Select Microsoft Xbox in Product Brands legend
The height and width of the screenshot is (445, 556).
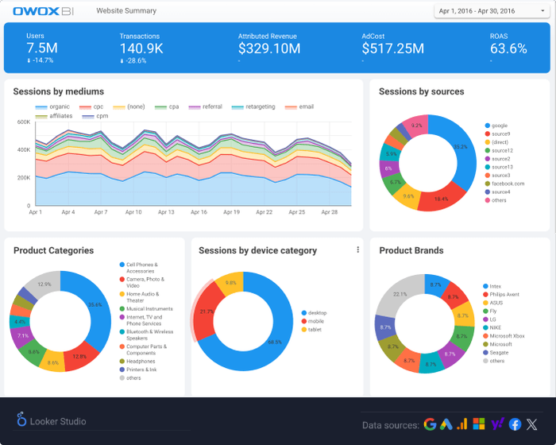pyautogui.click(x=504, y=336)
